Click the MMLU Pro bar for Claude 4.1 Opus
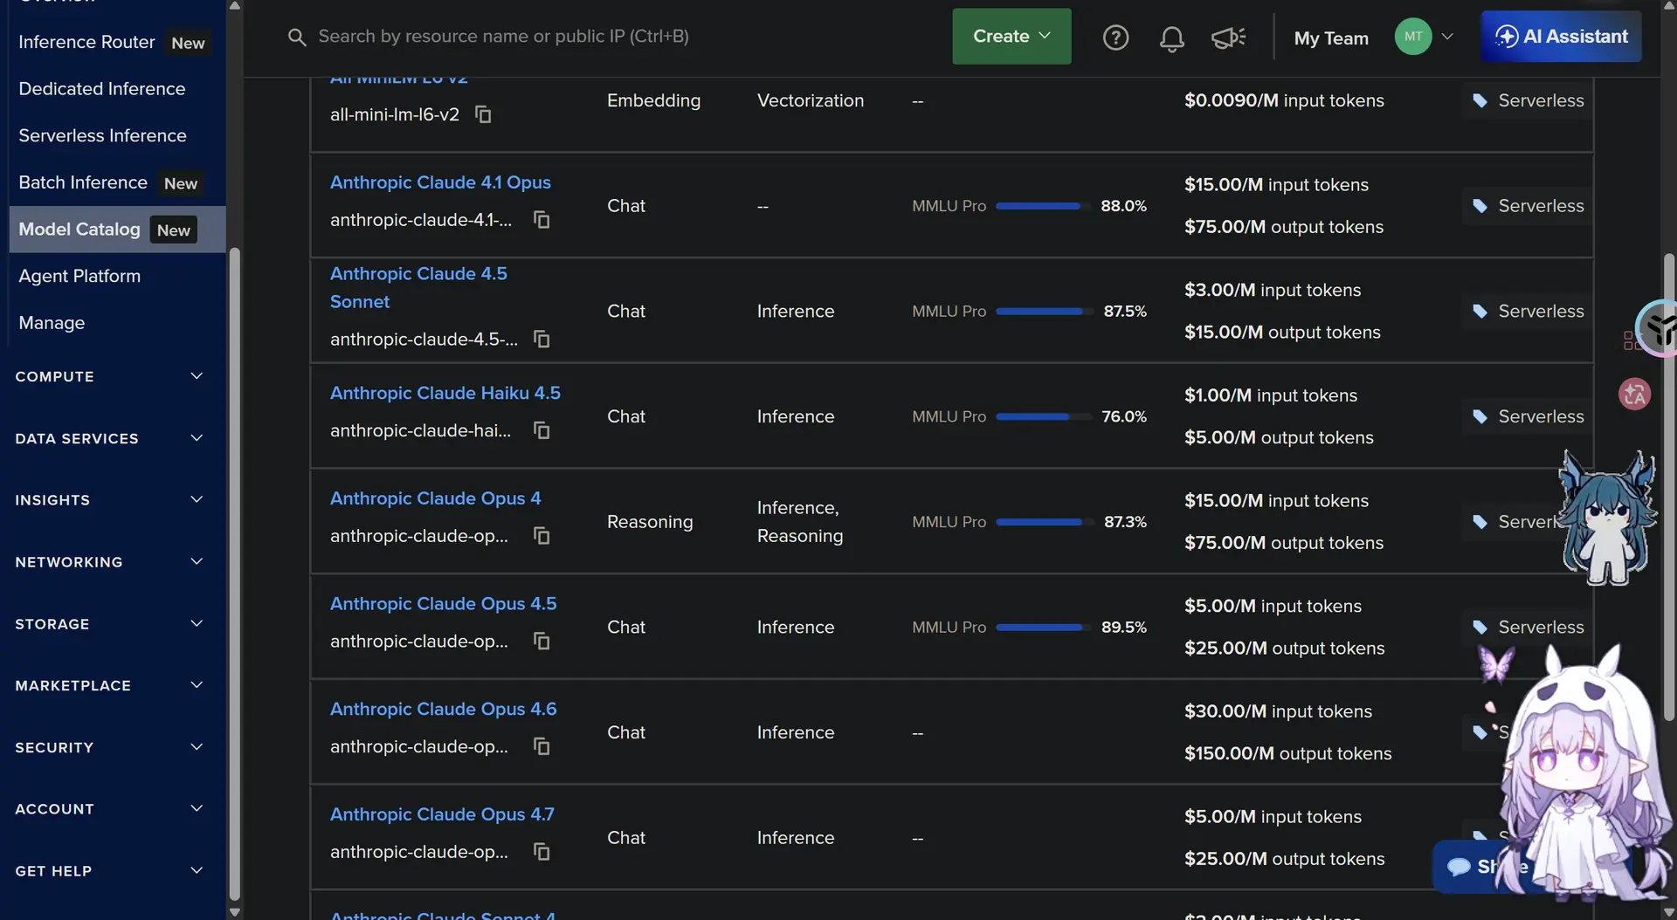Image resolution: width=1677 pixels, height=920 pixels. click(x=1043, y=206)
